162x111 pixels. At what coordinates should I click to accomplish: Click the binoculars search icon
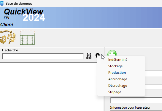(89, 56)
